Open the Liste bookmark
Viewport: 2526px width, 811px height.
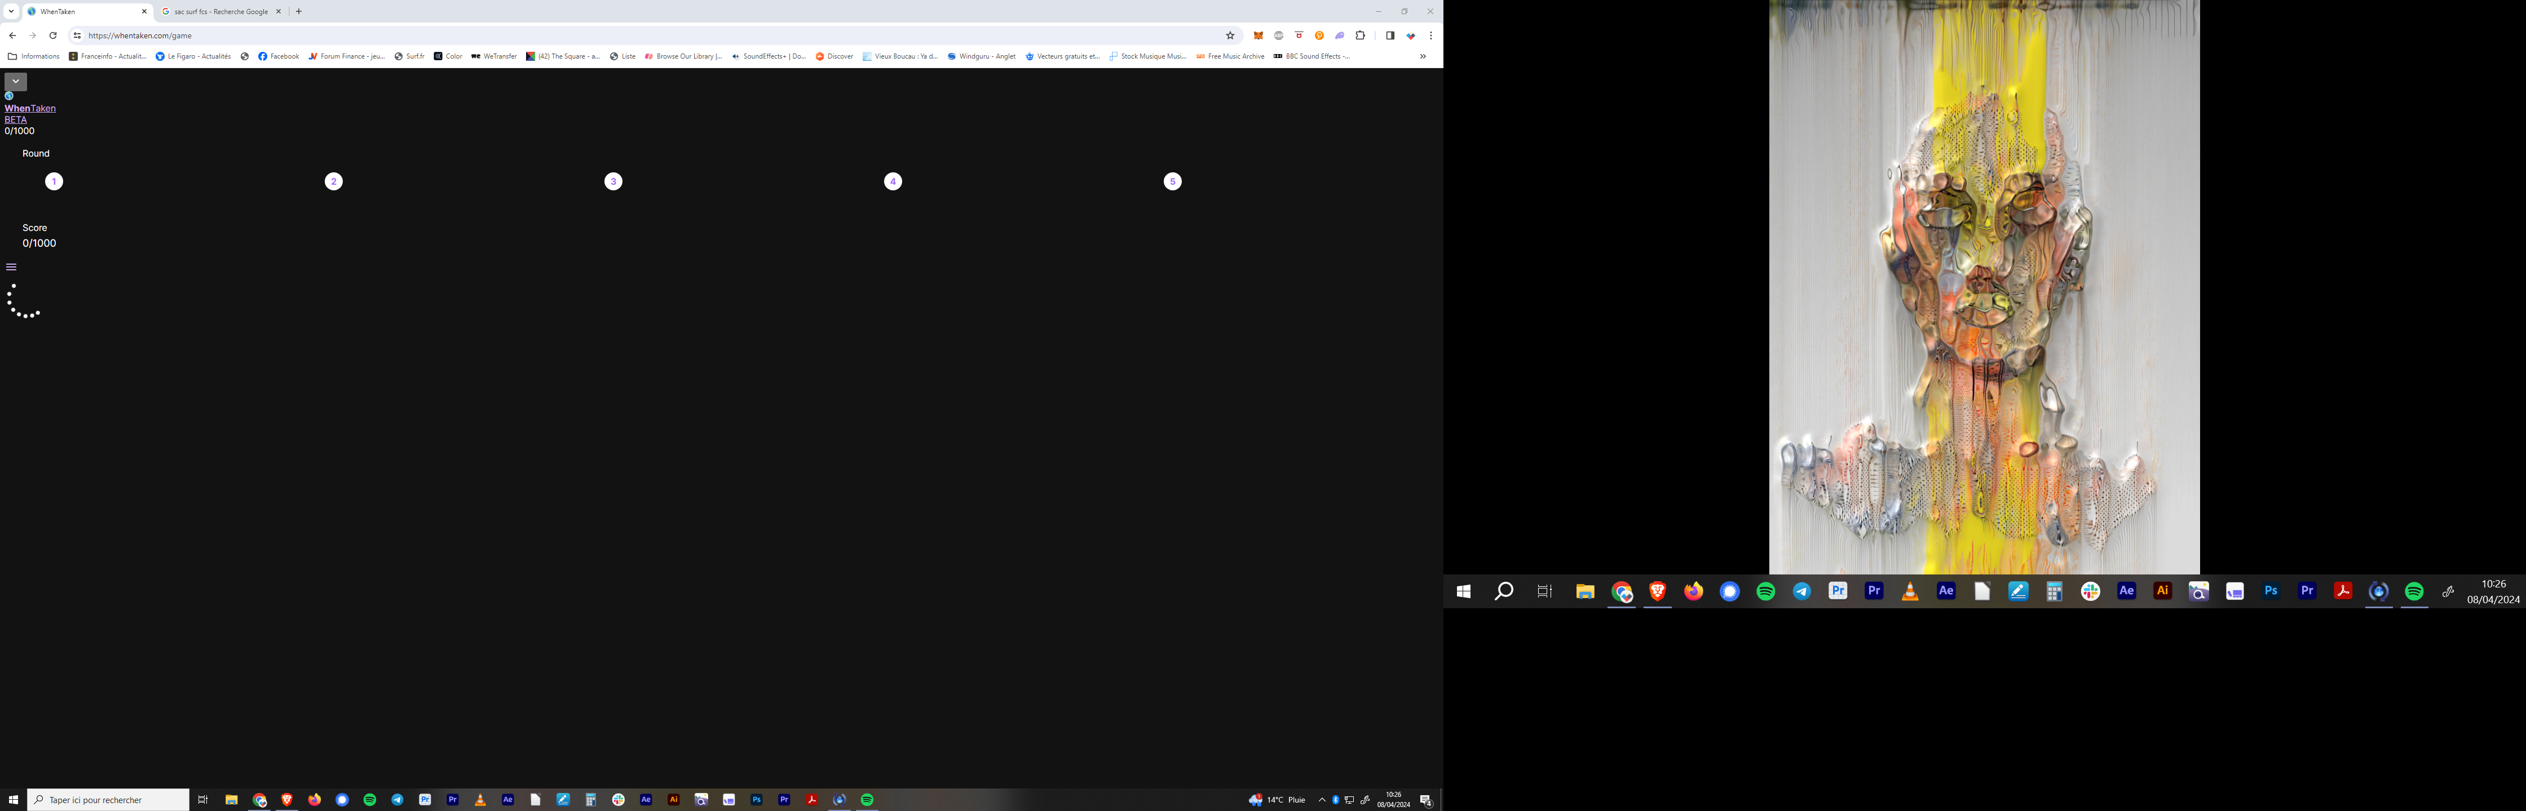coord(622,56)
